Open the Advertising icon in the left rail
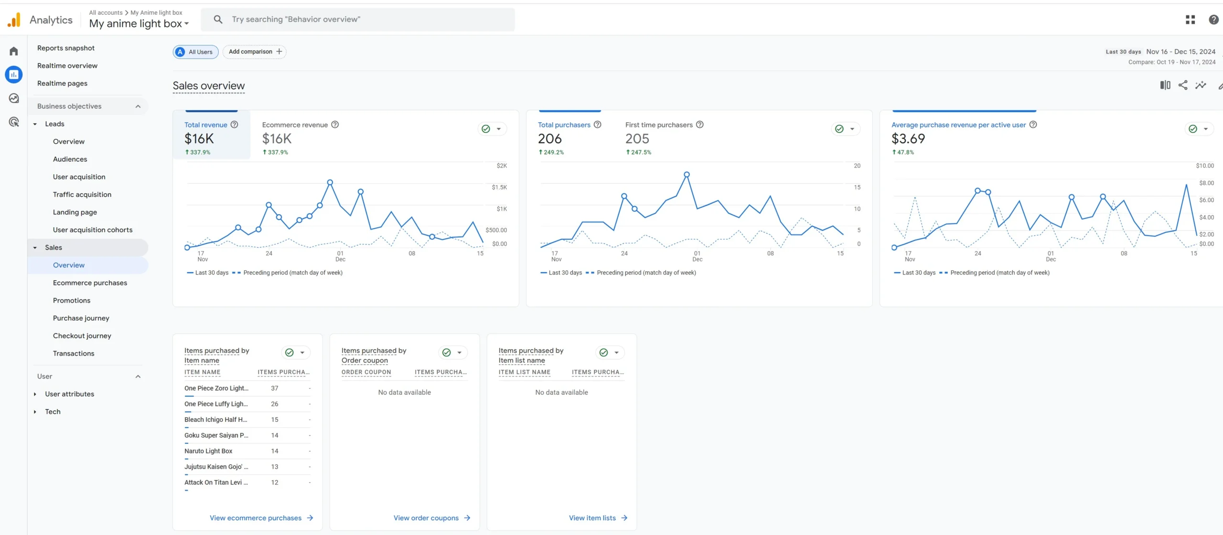The image size is (1223, 535). (14, 122)
